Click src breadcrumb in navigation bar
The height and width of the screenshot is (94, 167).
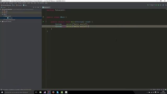[14, 5]
